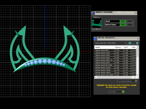
Task: Expand the objects thumbnail list arrow
Action: tap(97, 29)
